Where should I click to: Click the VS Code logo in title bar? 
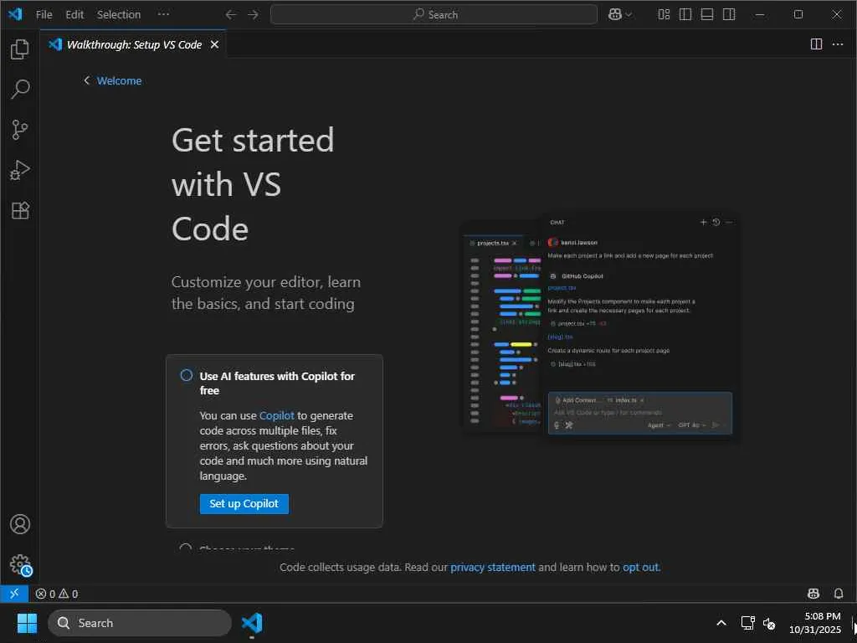click(15, 14)
